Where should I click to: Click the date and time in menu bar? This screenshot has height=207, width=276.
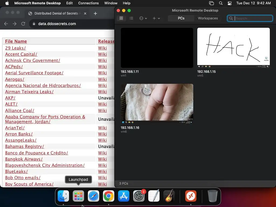[253, 3]
